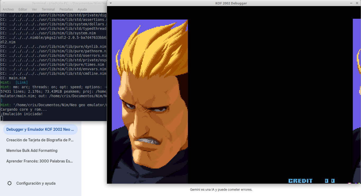
Task: Click the CREDIT label in the game screen
Action: (300, 181)
